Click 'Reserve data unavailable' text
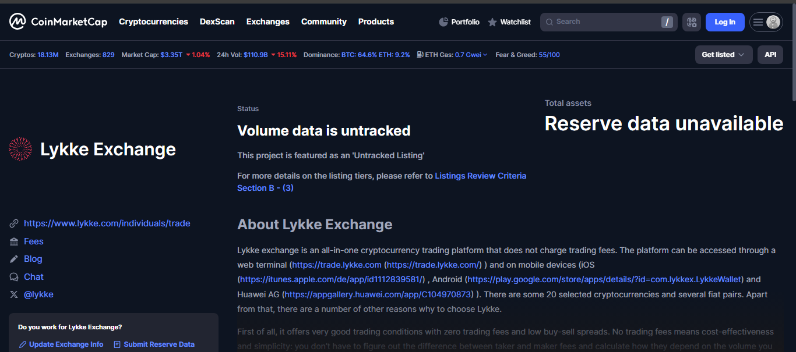 point(664,123)
